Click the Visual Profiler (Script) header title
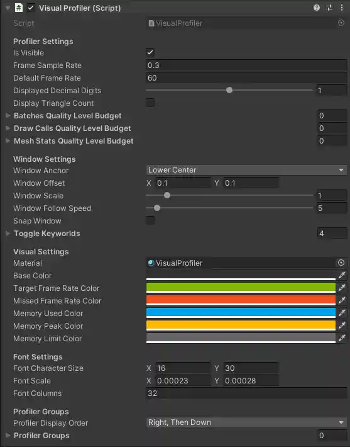The height and width of the screenshot is (447, 350). (80, 8)
